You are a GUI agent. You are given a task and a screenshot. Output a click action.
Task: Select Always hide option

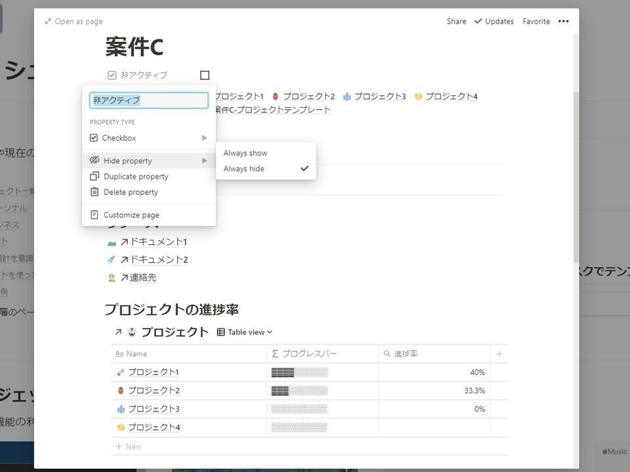pos(266,169)
